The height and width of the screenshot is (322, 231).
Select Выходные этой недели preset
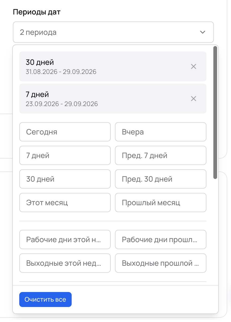click(65, 263)
